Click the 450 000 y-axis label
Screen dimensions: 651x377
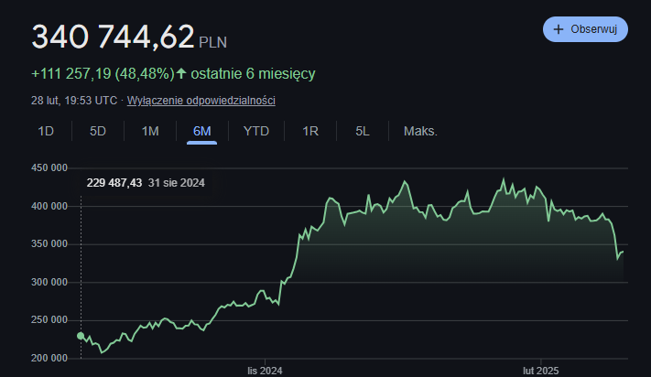pos(49,168)
